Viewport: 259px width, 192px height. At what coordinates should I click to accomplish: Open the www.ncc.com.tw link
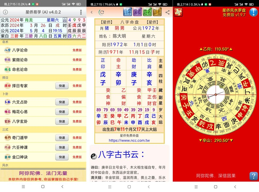point(129,140)
